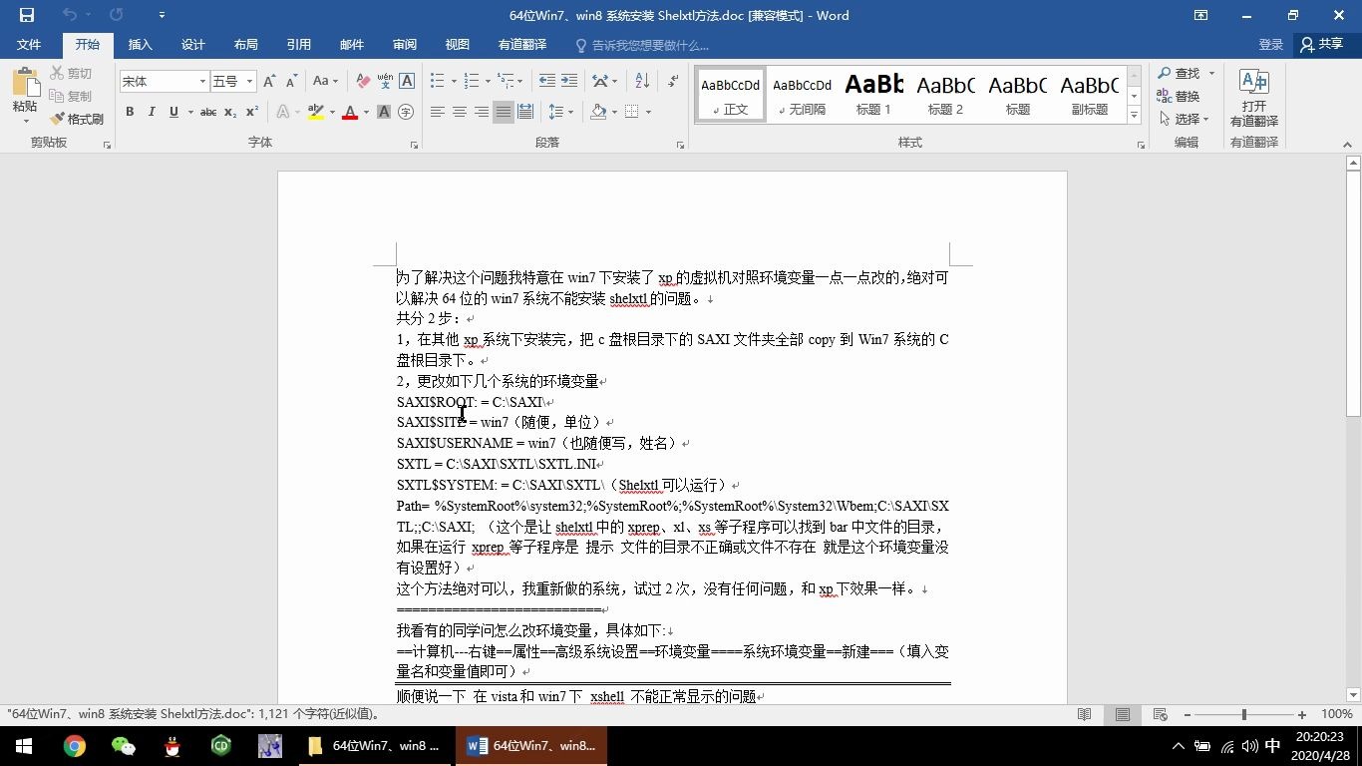
Task: Switch to 布局 Layout tab
Action: 246,45
